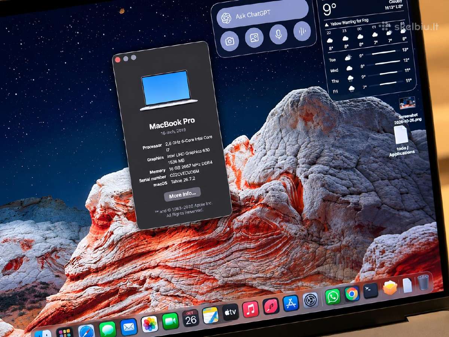Open Launchpad from the dock
The height and width of the screenshot is (337, 449).
point(64,333)
